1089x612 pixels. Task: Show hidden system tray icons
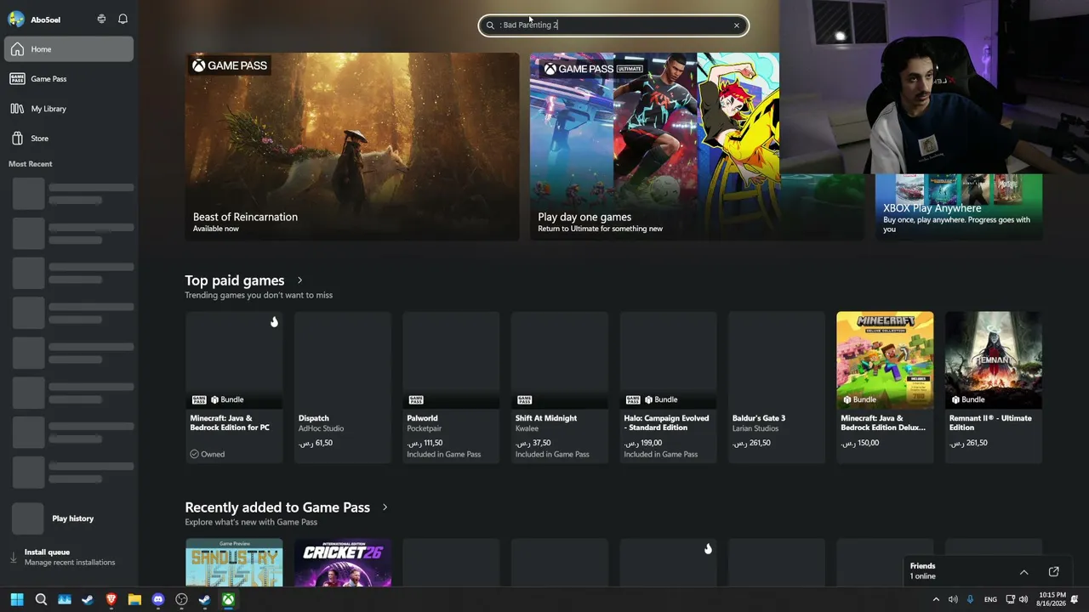[x=937, y=599]
